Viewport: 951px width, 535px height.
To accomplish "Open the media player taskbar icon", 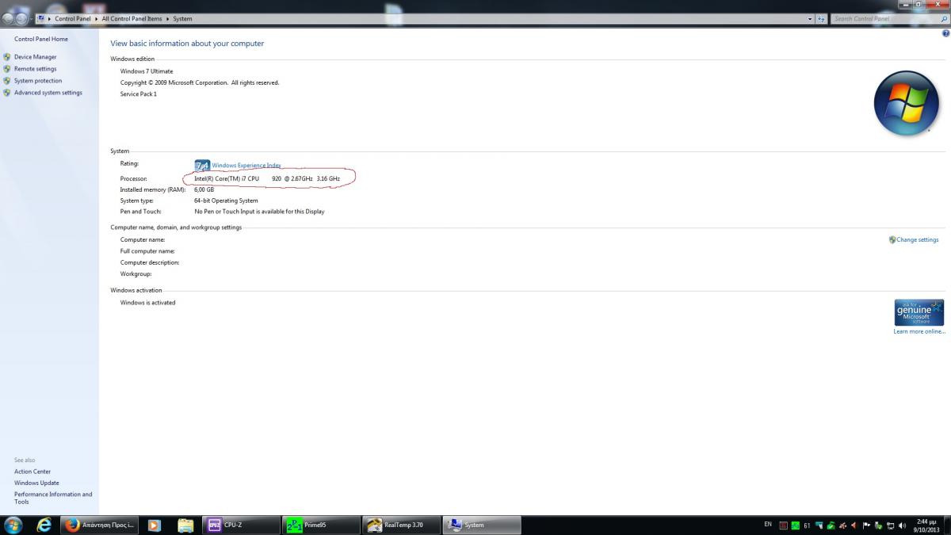I will 155,525.
